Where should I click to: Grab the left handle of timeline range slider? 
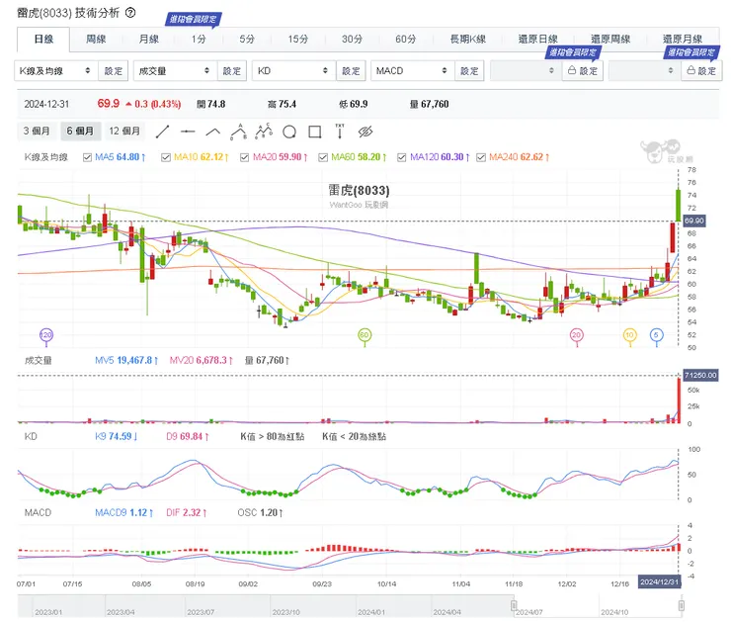tap(514, 605)
